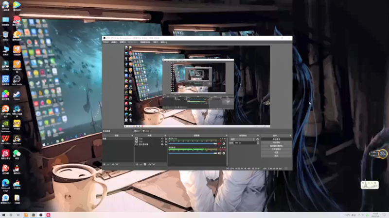Image resolution: width=389 pixels, height=218 pixels.
Task: Move the scene up in Scenes dock
Action: click(113, 164)
